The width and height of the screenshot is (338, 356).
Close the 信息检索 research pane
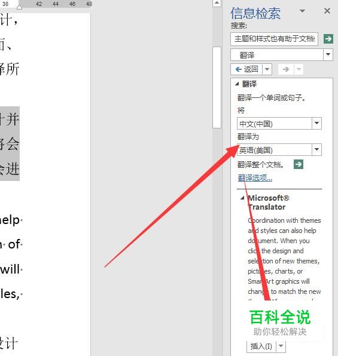pos(327,11)
